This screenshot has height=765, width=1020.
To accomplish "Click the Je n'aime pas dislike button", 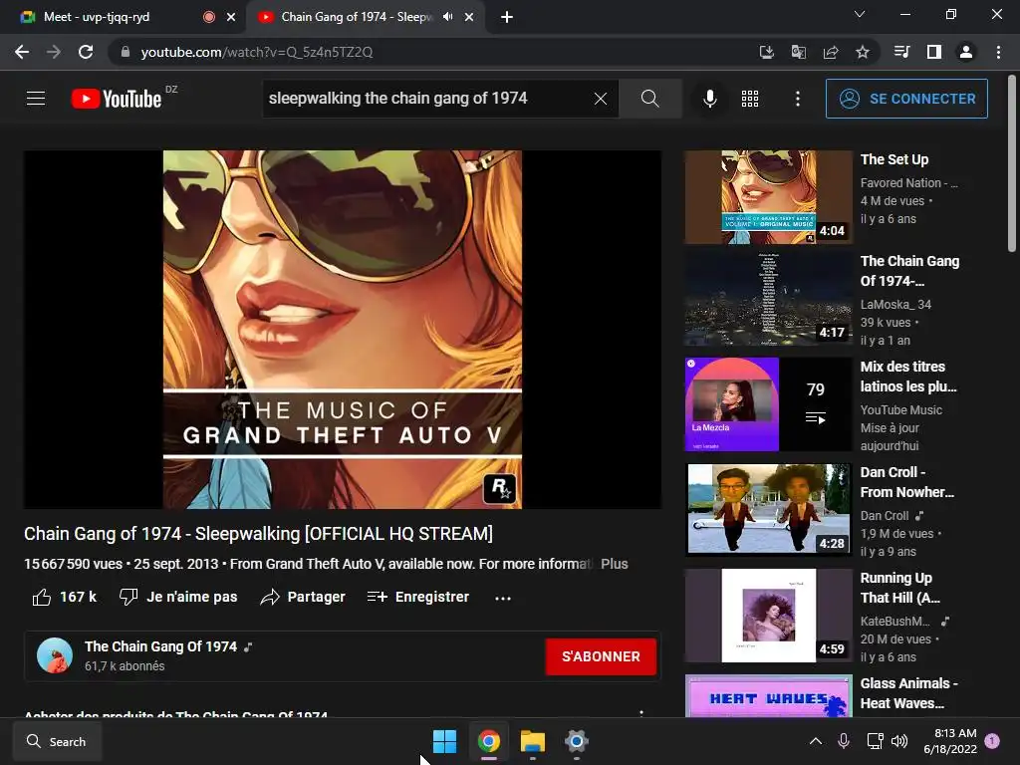I will coord(179,598).
